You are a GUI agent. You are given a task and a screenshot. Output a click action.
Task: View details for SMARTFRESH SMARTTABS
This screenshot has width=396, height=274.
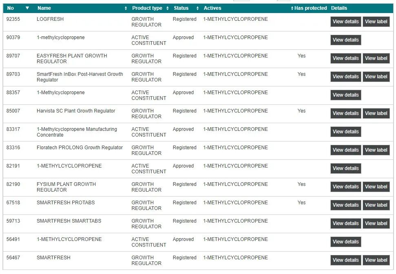(346, 223)
